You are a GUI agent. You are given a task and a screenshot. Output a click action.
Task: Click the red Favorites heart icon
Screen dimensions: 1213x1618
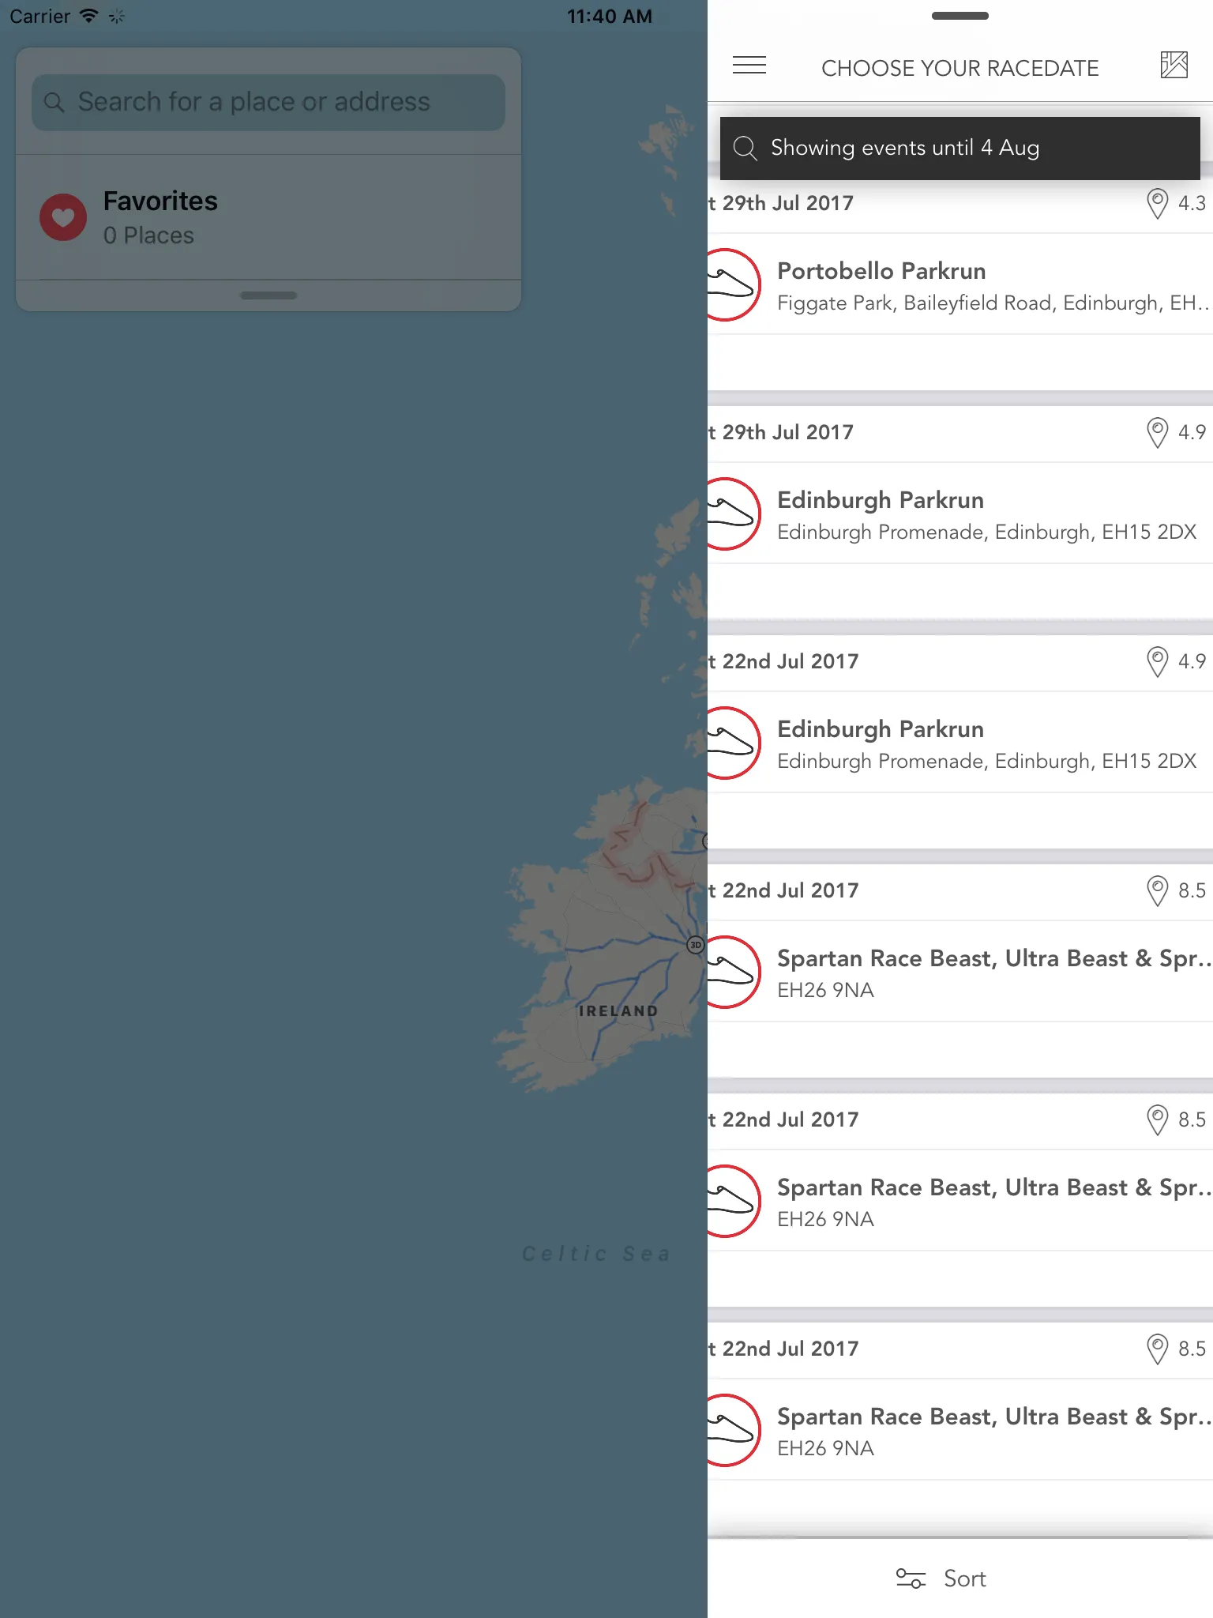click(x=63, y=217)
